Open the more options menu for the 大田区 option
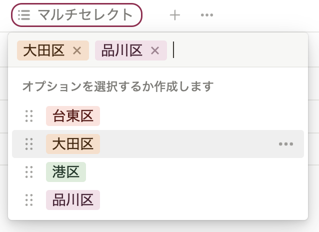319x232 pixels. pos(286,144)
